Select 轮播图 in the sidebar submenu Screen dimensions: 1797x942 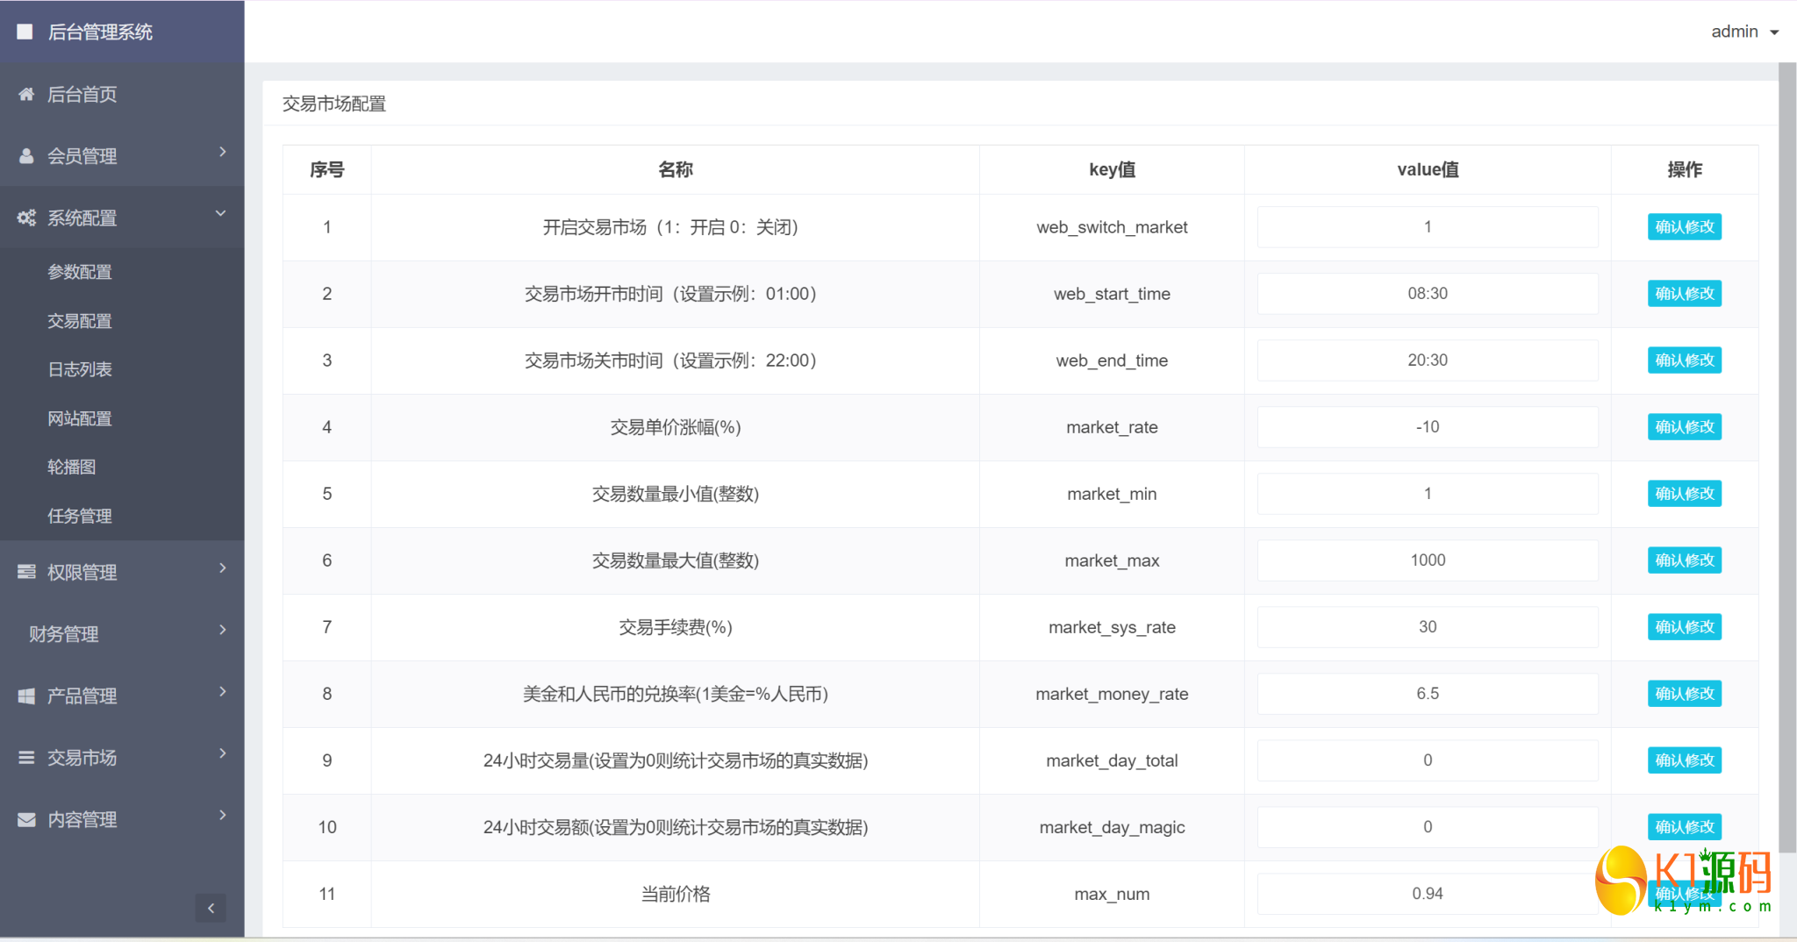(x=72, y=467)
